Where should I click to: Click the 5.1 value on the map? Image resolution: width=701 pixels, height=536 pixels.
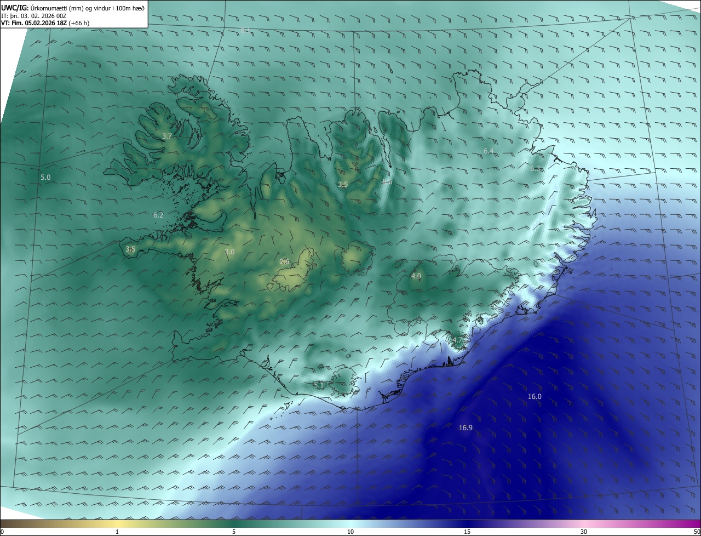point(319,385)
